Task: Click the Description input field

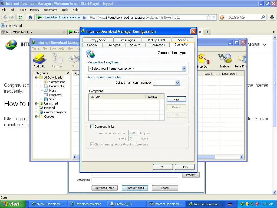Action: click(135, 180)
